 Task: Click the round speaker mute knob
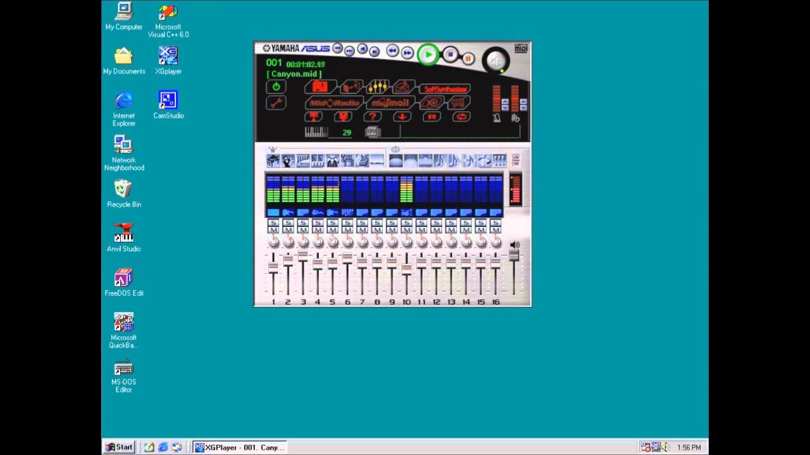pos(495,60)
